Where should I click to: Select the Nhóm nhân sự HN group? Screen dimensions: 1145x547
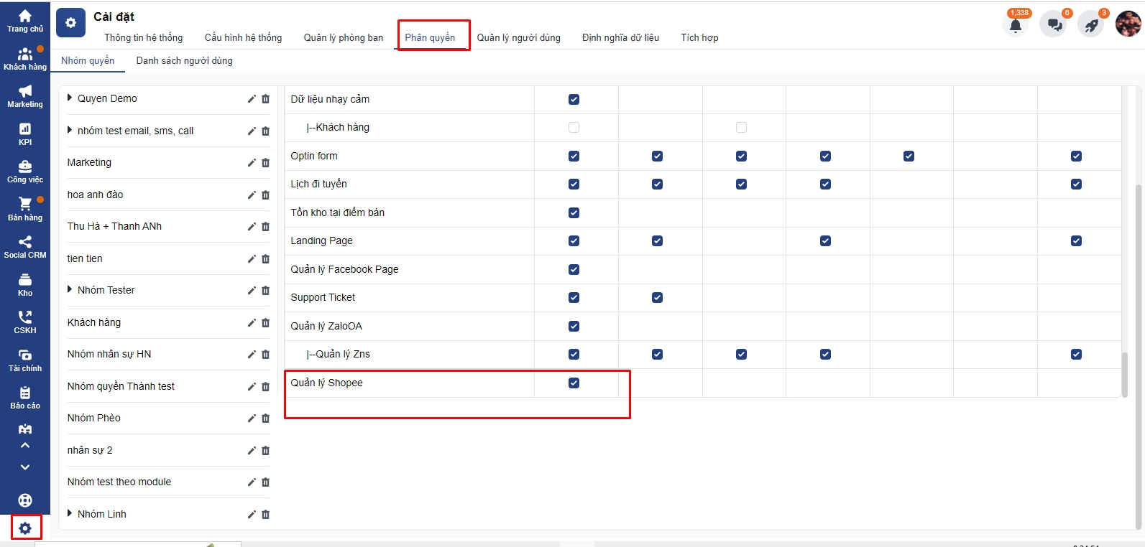(109, 354)
